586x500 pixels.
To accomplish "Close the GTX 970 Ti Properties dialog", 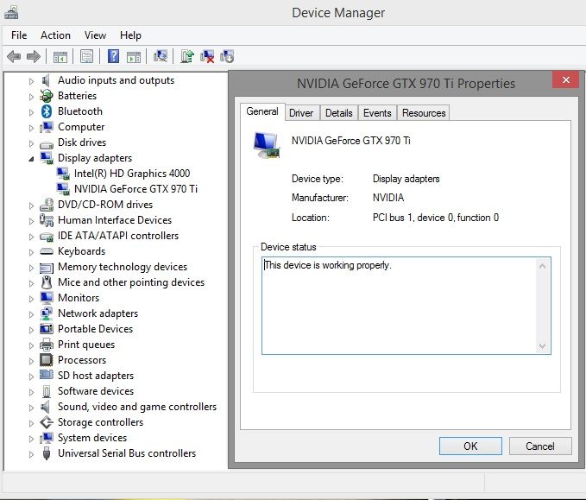I will 566,79.
